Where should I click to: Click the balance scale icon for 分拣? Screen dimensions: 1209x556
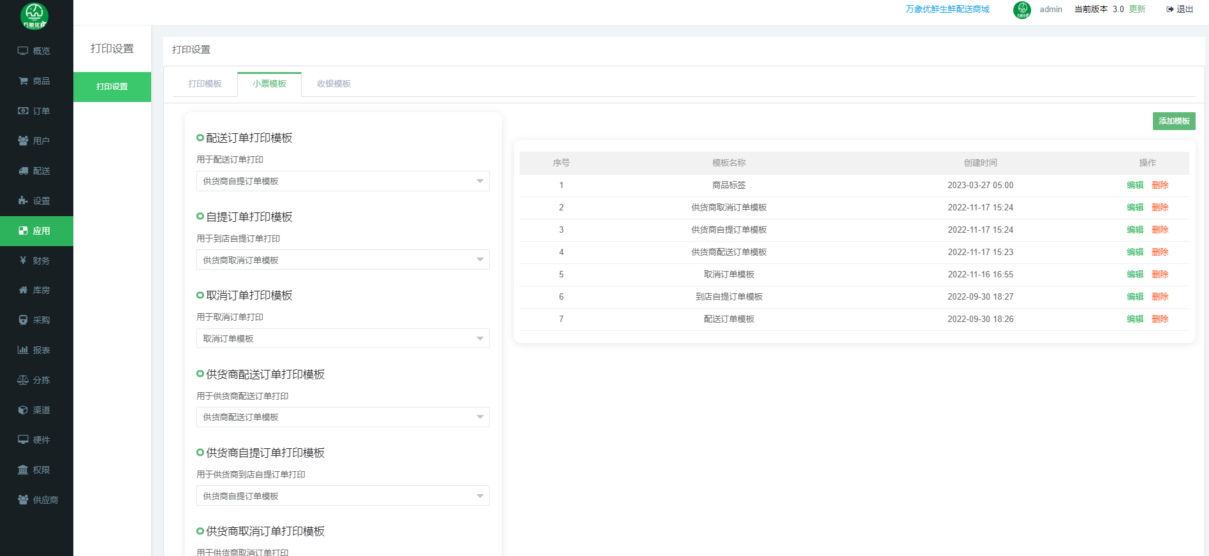click(23, 380)
